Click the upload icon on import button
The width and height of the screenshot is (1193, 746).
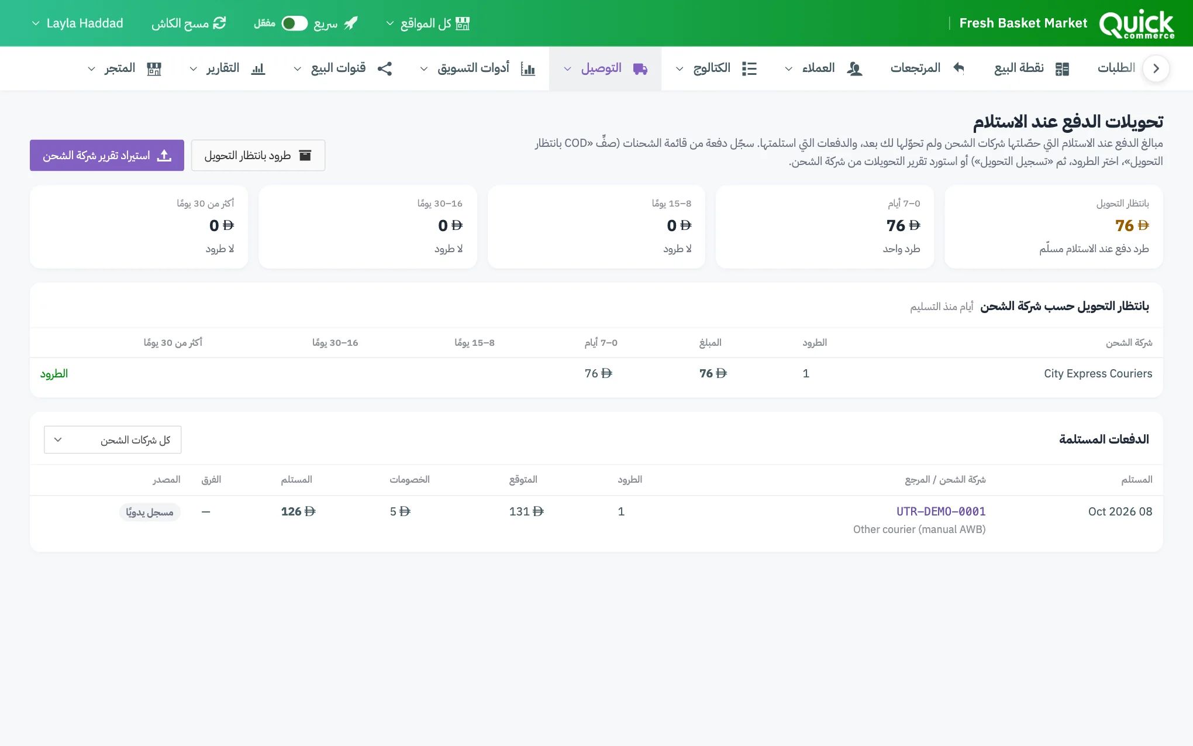pos(164,155)
